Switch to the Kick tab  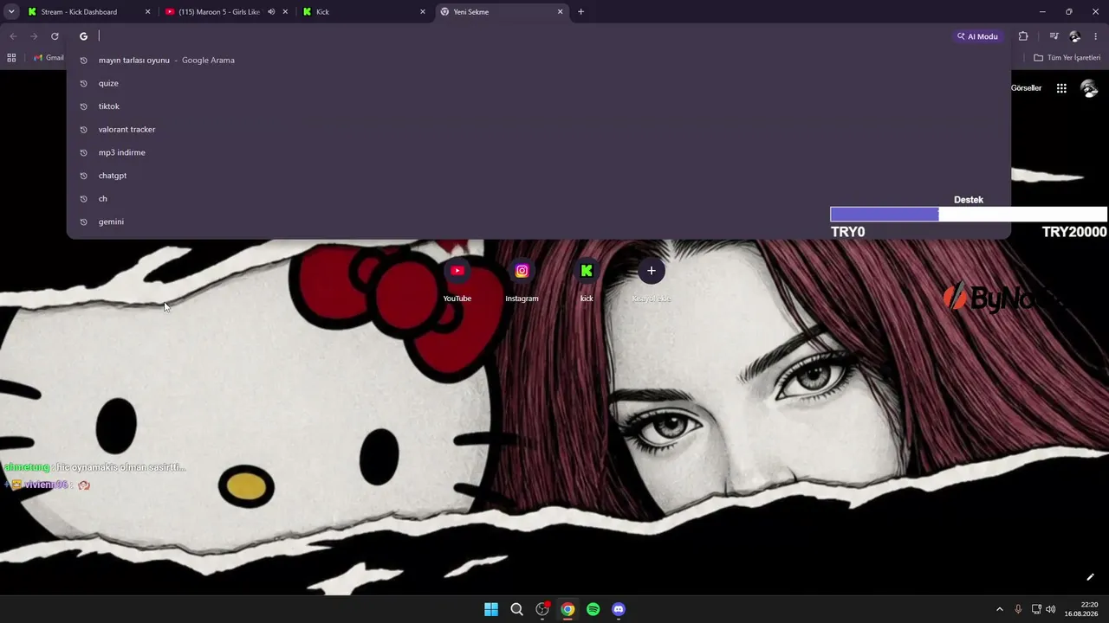tap(363, 12)
